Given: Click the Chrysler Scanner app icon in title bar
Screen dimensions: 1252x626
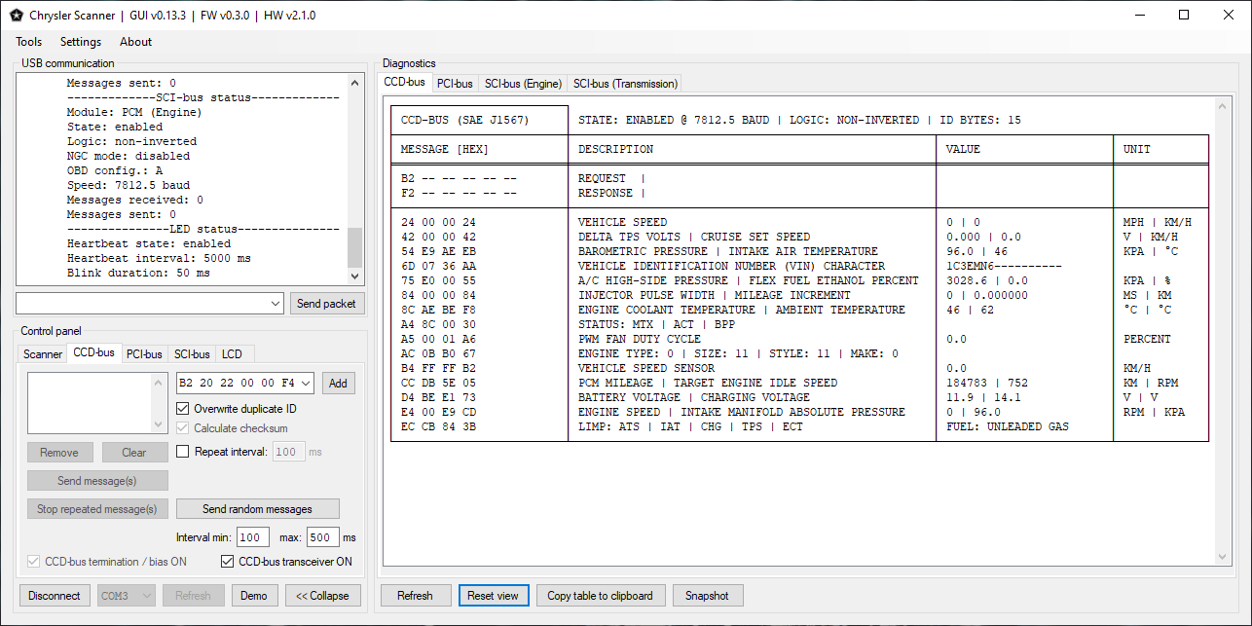Looking at the screenshot, I should tap(16, 16).
